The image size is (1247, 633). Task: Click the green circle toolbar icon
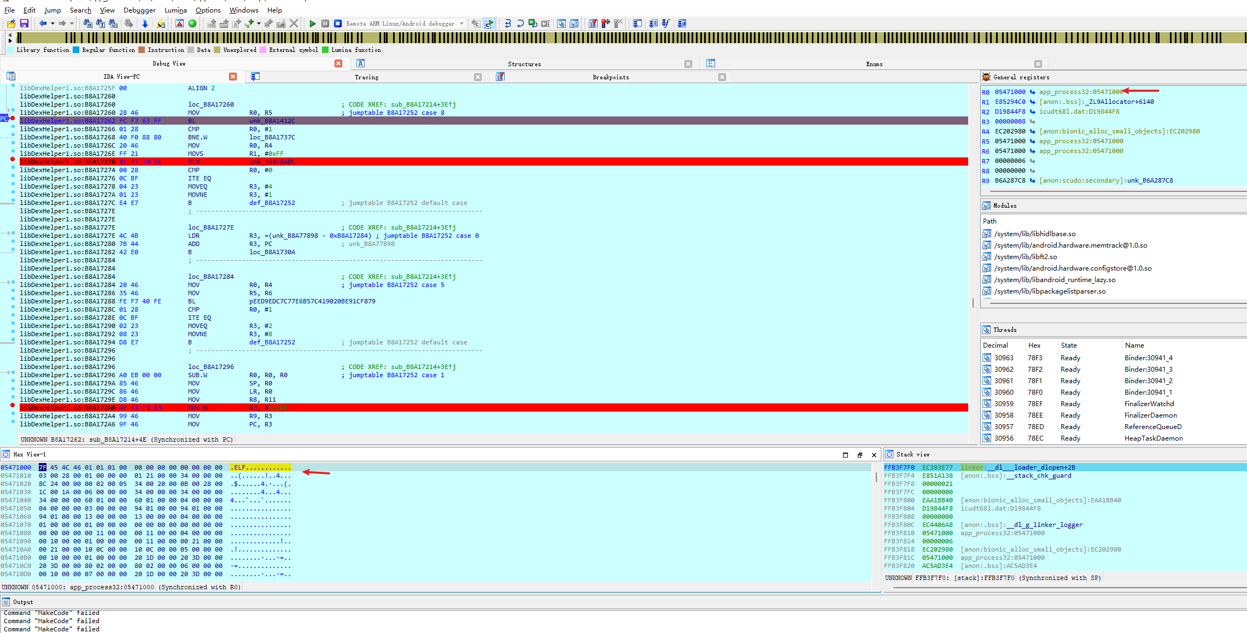tap(192, 24)
